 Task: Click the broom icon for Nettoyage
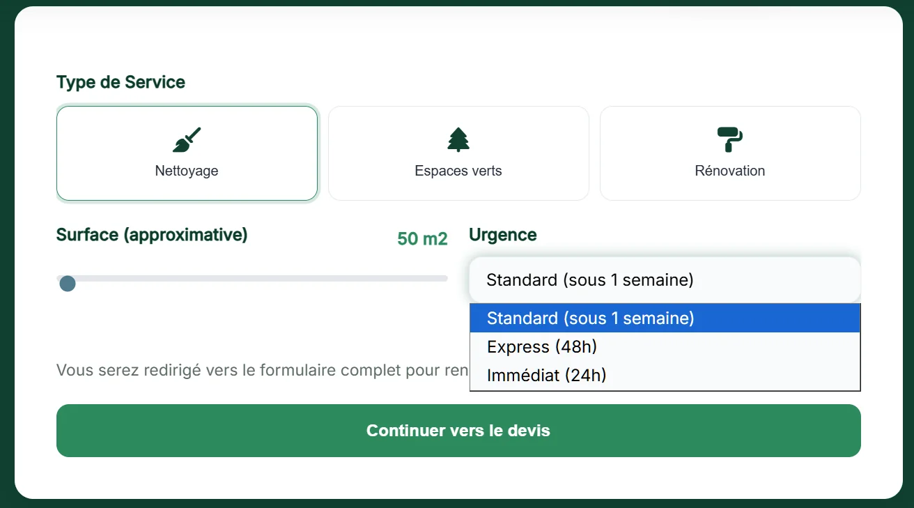point(187,140)
